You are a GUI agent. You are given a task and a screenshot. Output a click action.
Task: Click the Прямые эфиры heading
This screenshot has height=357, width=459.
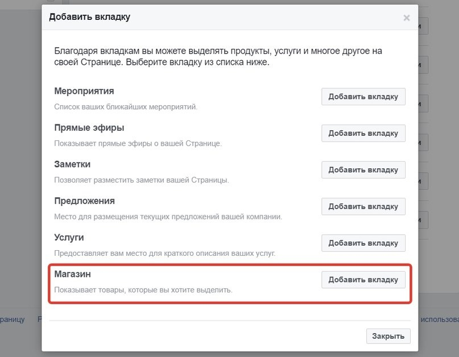point(89,127)
